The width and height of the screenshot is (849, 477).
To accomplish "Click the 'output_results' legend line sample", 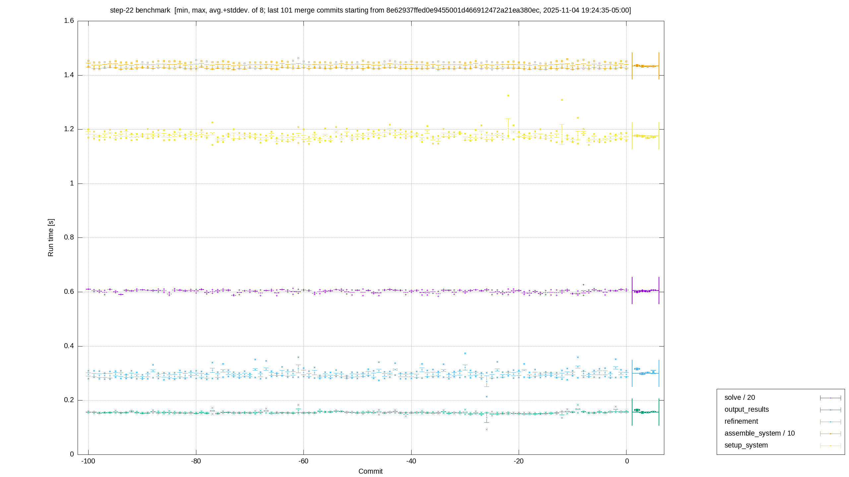I will (830, 410).
